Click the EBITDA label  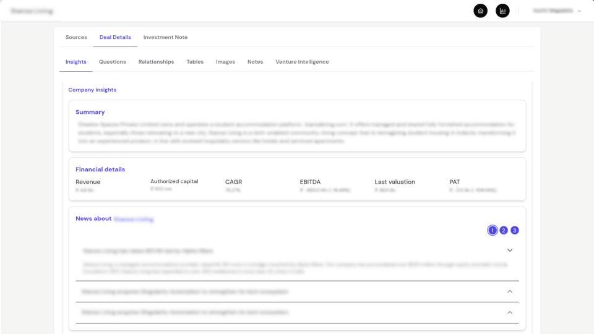coord(310,182)
